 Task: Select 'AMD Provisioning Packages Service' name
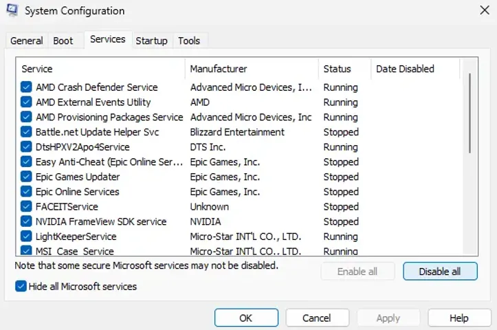(x=109, y=117)
